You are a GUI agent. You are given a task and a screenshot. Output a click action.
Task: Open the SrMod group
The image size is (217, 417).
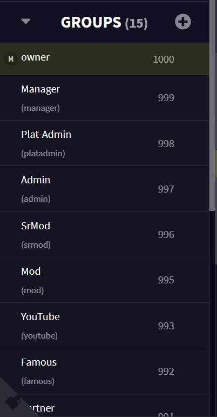point(105,235)
